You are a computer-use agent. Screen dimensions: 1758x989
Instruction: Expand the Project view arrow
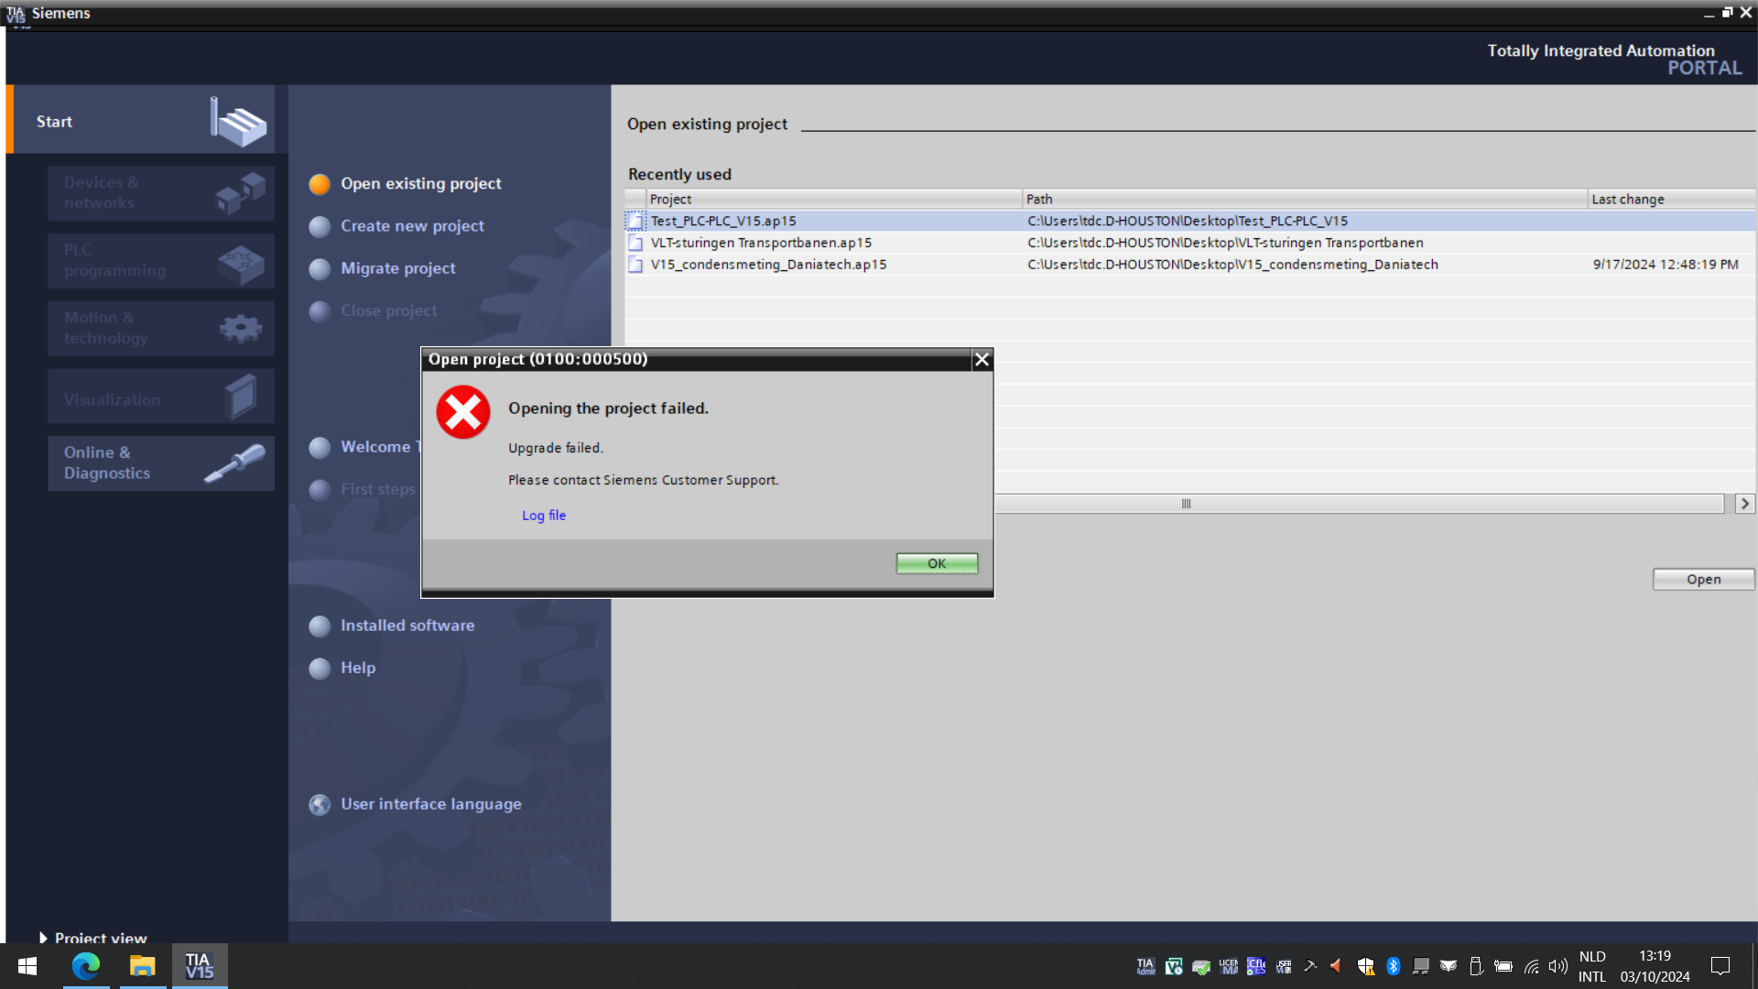[43, 938]
